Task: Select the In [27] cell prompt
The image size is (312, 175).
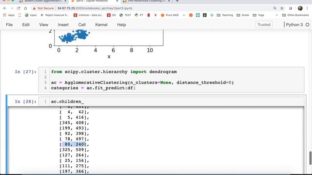Action: click(x=25, y=72)
